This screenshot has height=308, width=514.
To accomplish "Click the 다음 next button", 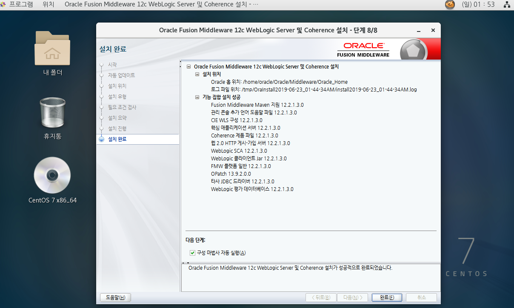I will click(x=352, y=297).
